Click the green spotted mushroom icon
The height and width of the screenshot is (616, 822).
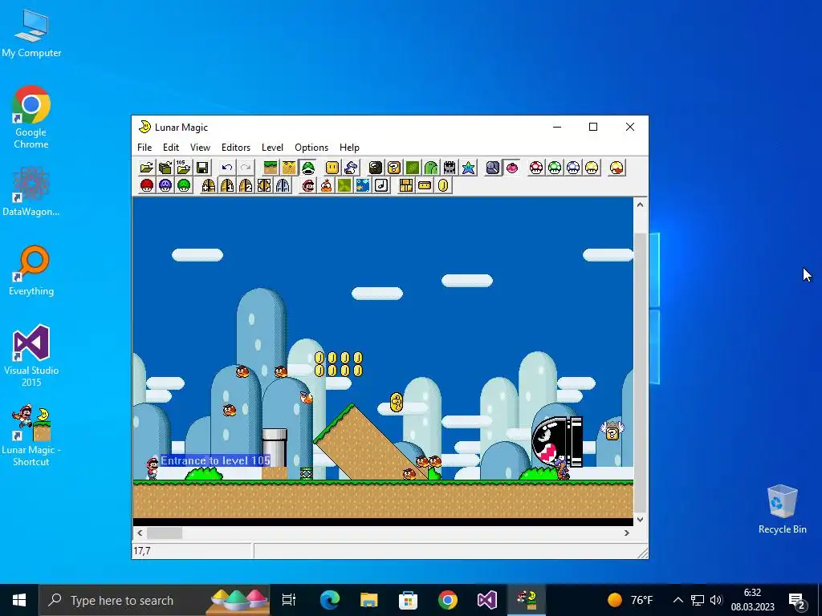click(x=555, y=168)
